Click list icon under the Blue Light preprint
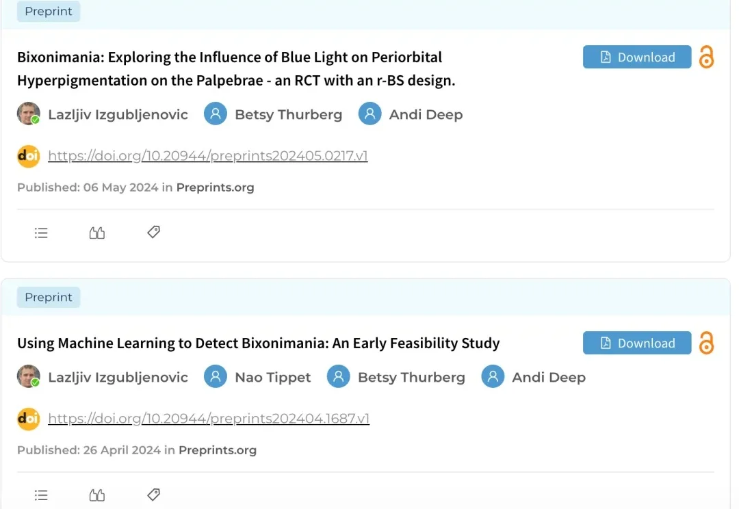The height and width of the screenshot is (509, 739). [41, 233]
